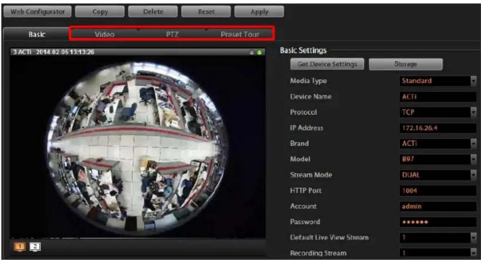The height and width of the screenshot is (260, 481).
Task: Click gray status indicator on video header
Action: point(252,52)
